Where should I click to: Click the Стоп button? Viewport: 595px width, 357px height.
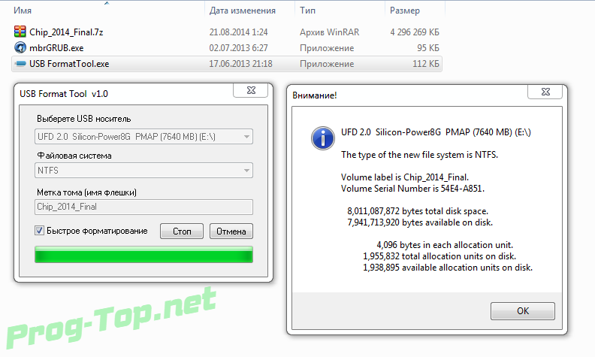coord(182,231)
